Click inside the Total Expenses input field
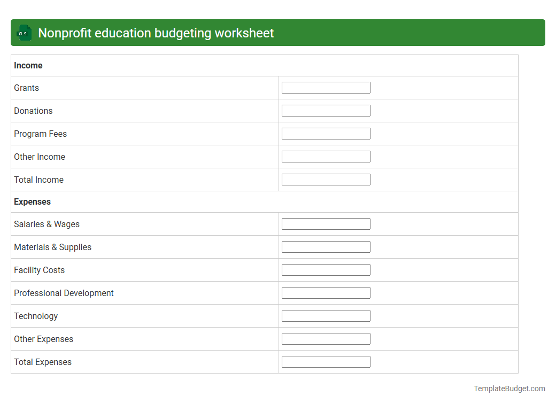The width and height of the screenshot is (556, 404). (326, 361)
